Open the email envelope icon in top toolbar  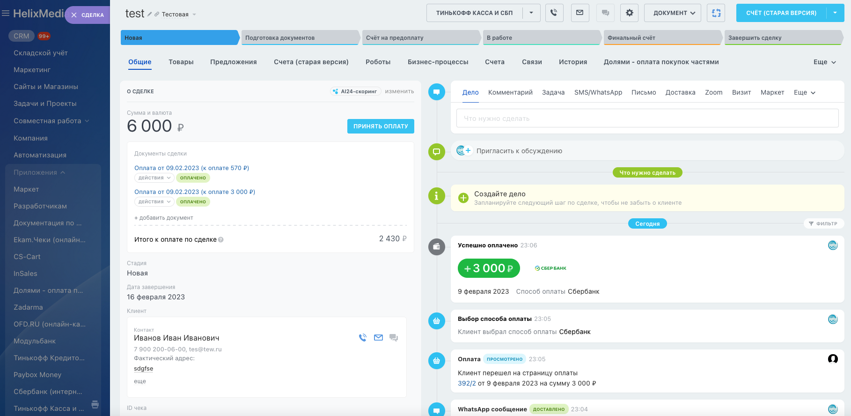pos(580,13)
